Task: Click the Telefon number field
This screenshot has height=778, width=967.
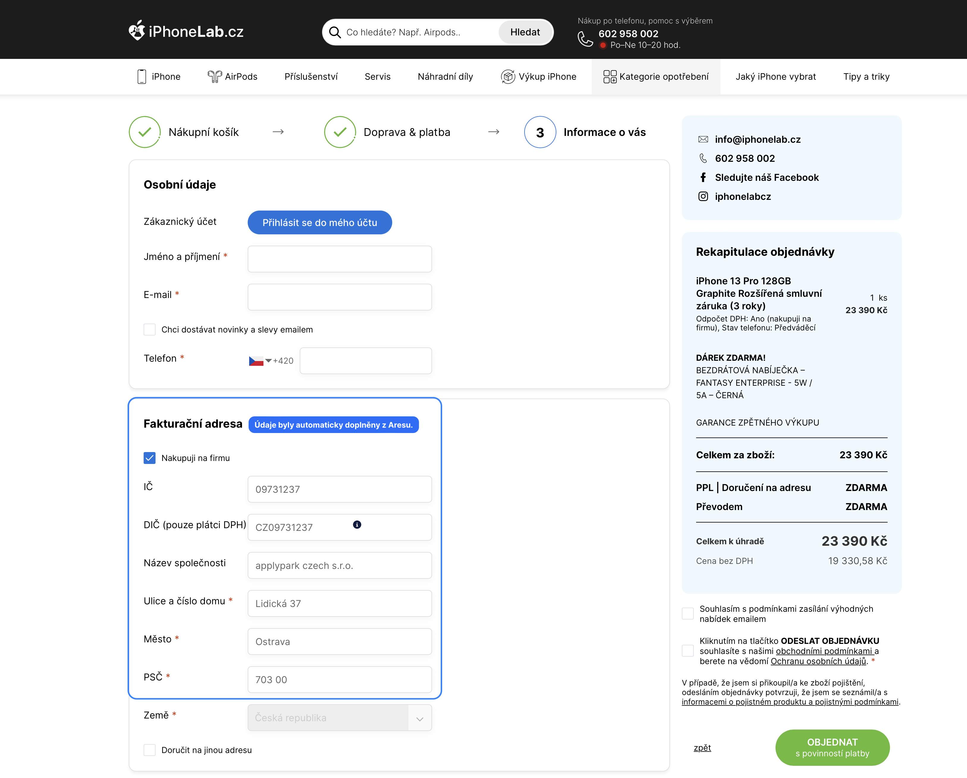Action: click(x=365, y=361)
